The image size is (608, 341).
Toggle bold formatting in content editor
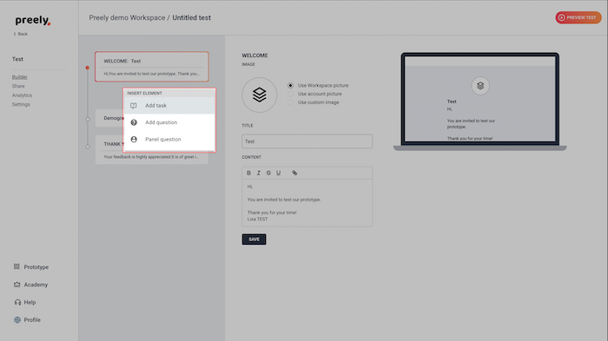click(x=248, y=173)
